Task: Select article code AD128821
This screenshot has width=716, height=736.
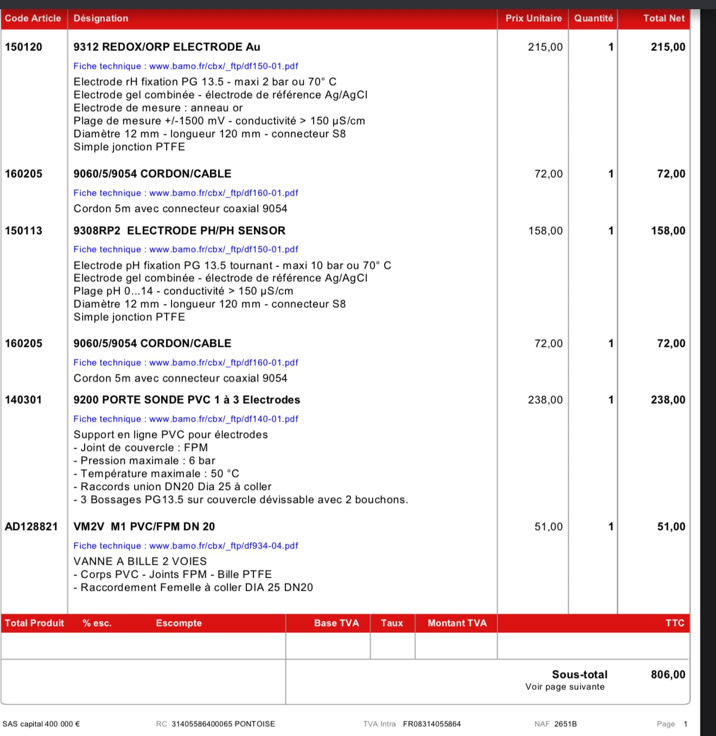Action: tap(31, 527)
